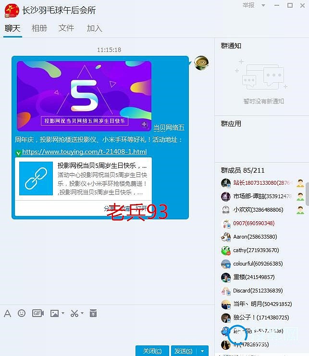Select member 站长18073133080

262,183
